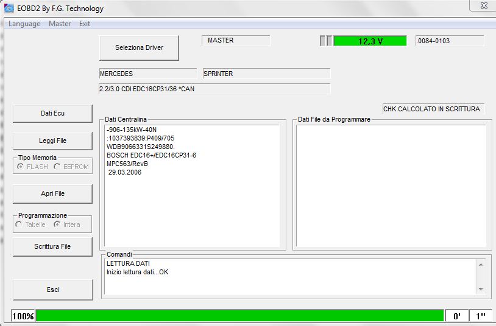The image size is (496, 326).
Task: Click the .0084-0103 version field
Action: click(450, 41)
